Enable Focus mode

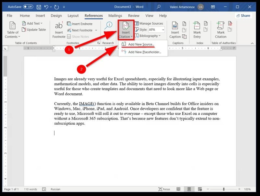point(164,189)
